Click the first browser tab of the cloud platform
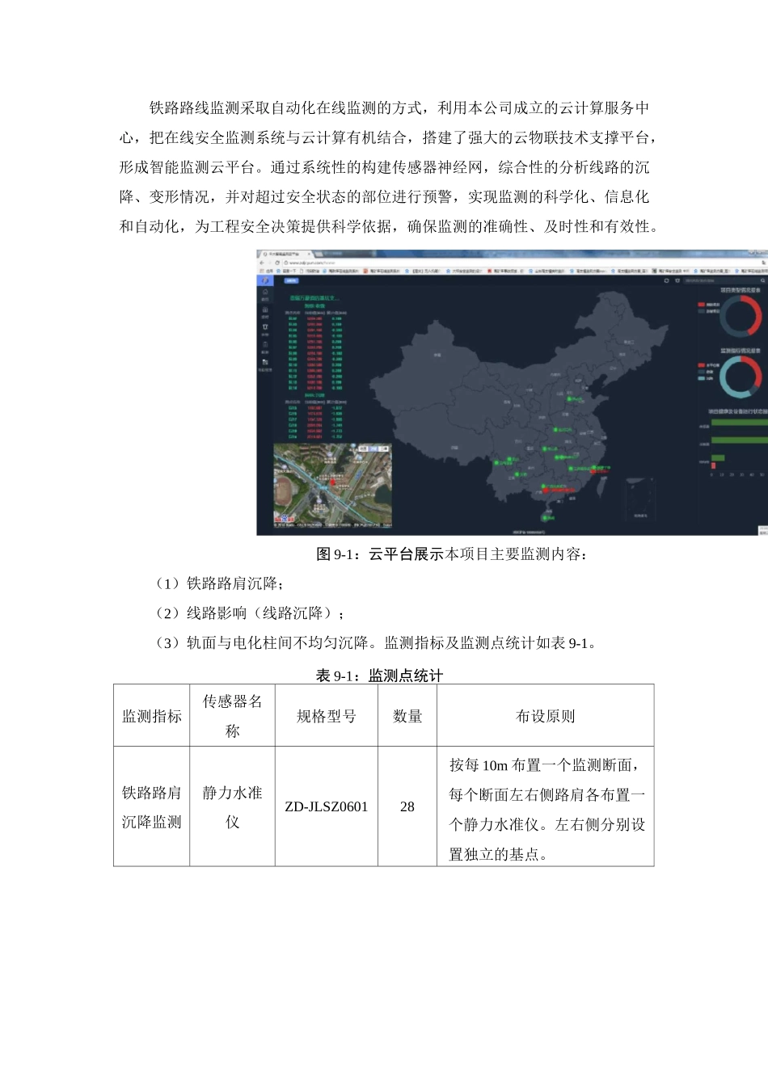This screenshot has width=768, height=1065. tap(287, 254)
